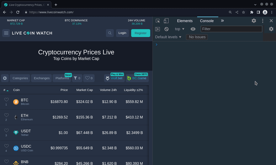Click the No Issues button
This screenshot has height=165, width=276.
tap(197, 37)
